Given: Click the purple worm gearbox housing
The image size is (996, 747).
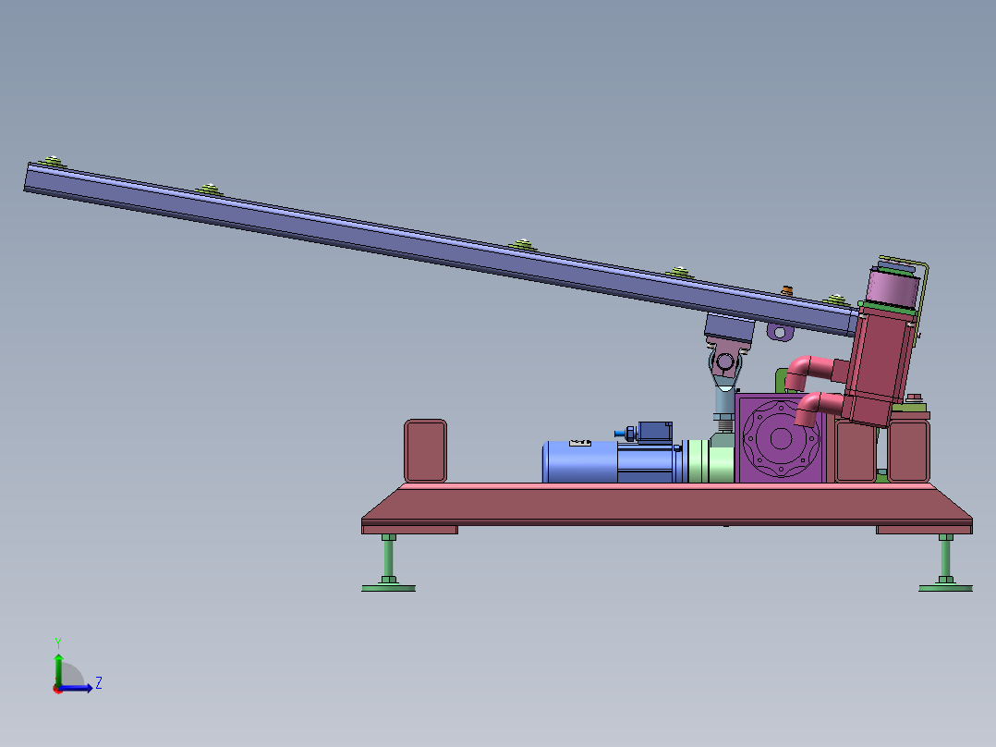Looking at the screenshot, I should click(x=781, y=438).
